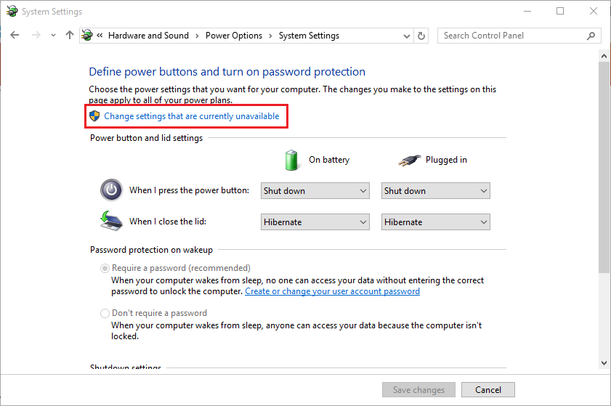This screenshot has width=611, height=406.
Task: Open power button Plugged in dropdown
Action: (436, 191)
